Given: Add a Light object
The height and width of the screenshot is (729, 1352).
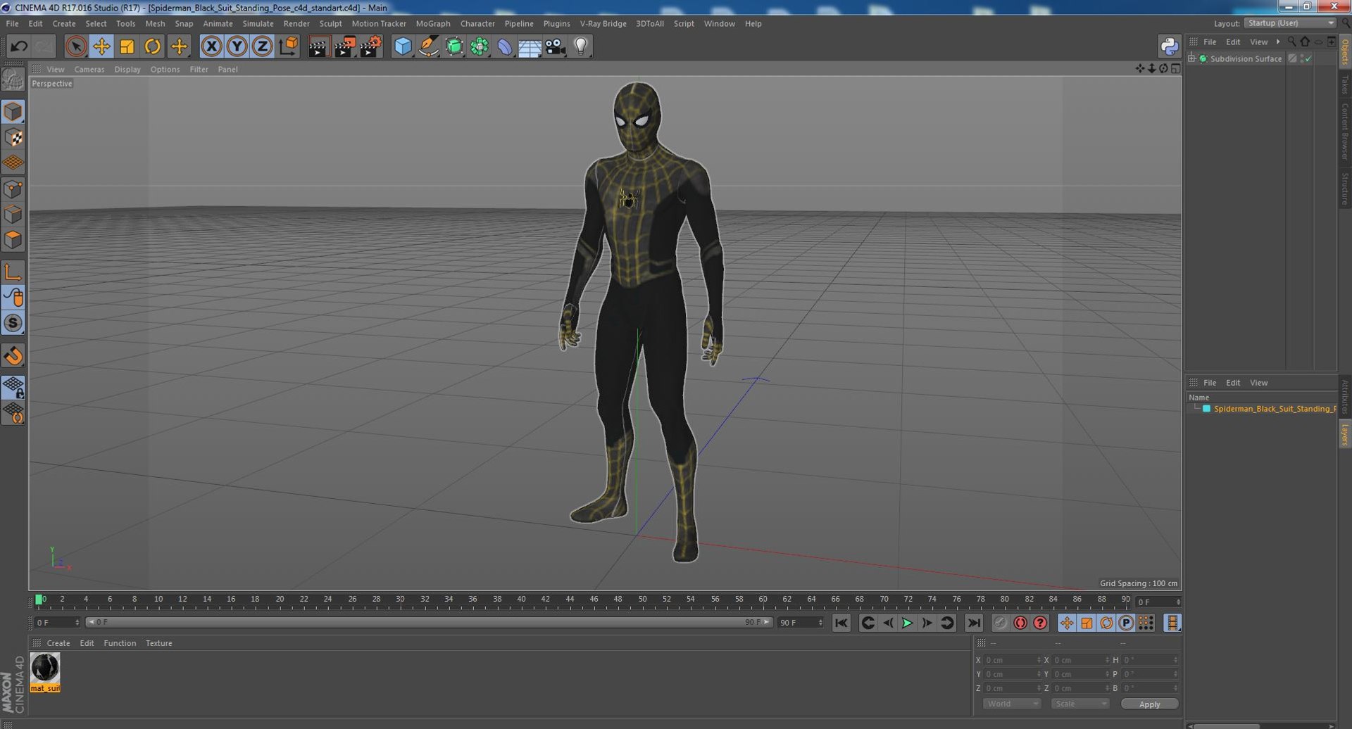Looking at the screenshot, I should tap(580, 47).
